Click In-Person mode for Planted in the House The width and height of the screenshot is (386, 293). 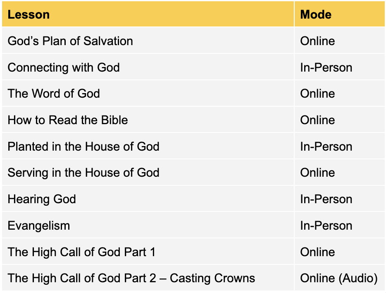click(326, 146)
